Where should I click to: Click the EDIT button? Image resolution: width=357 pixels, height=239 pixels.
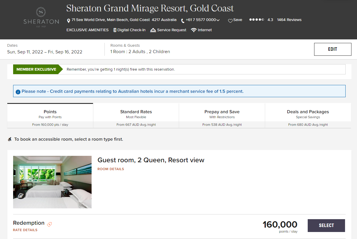[x=332, y=49]
